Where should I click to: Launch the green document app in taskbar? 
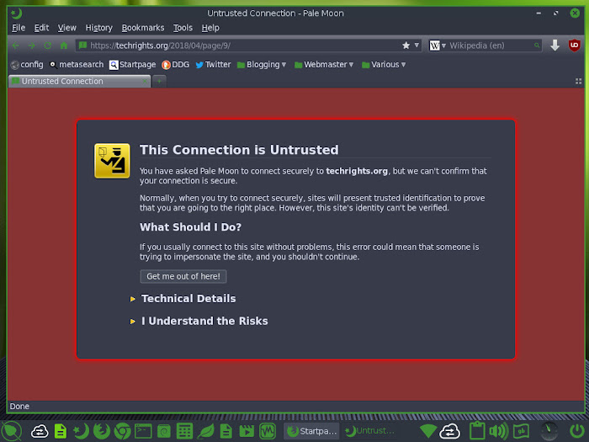[x=61, y=431]
